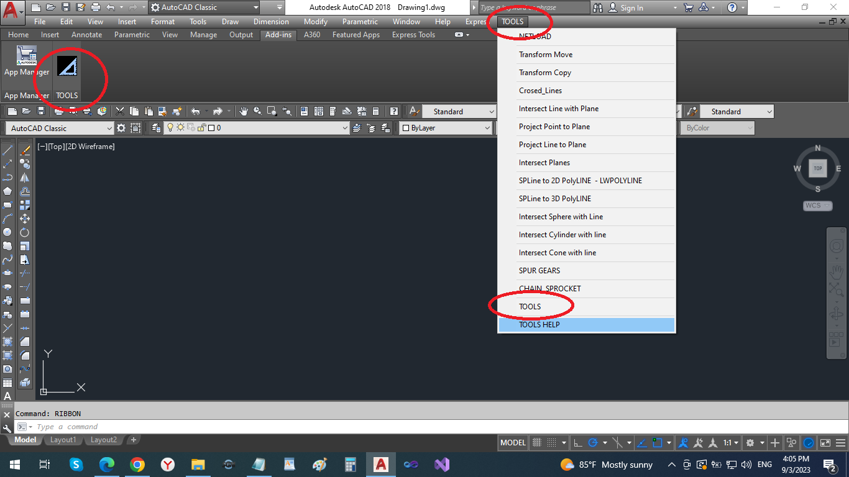Open Workspace Settings gear icon

pos(121,128)
